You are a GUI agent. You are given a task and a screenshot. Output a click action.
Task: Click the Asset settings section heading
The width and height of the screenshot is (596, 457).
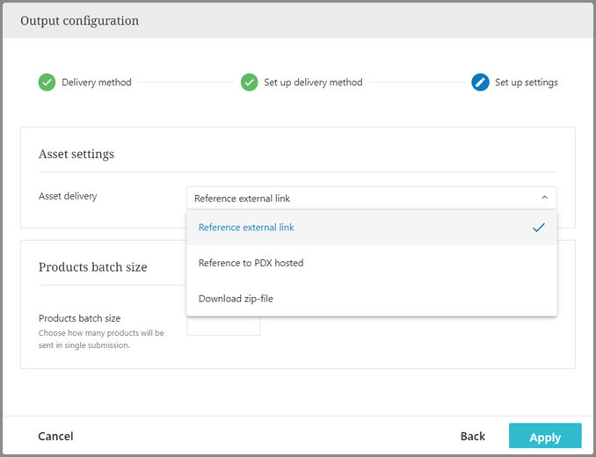(x=76, y=155)
